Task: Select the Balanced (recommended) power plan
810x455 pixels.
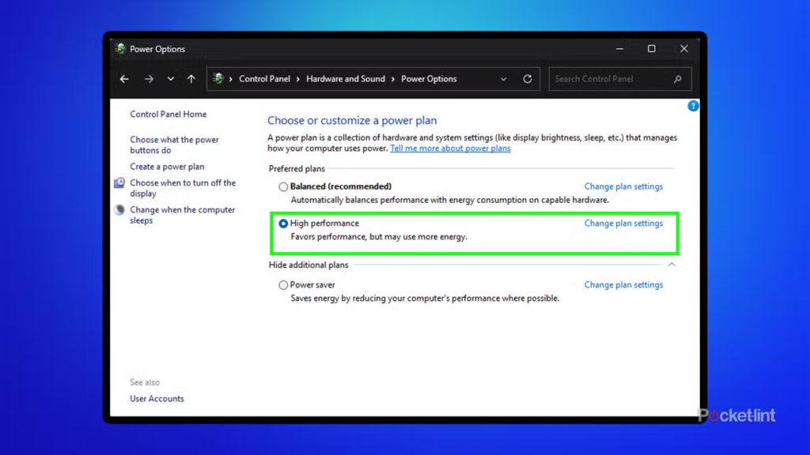Action: [283, 187]
